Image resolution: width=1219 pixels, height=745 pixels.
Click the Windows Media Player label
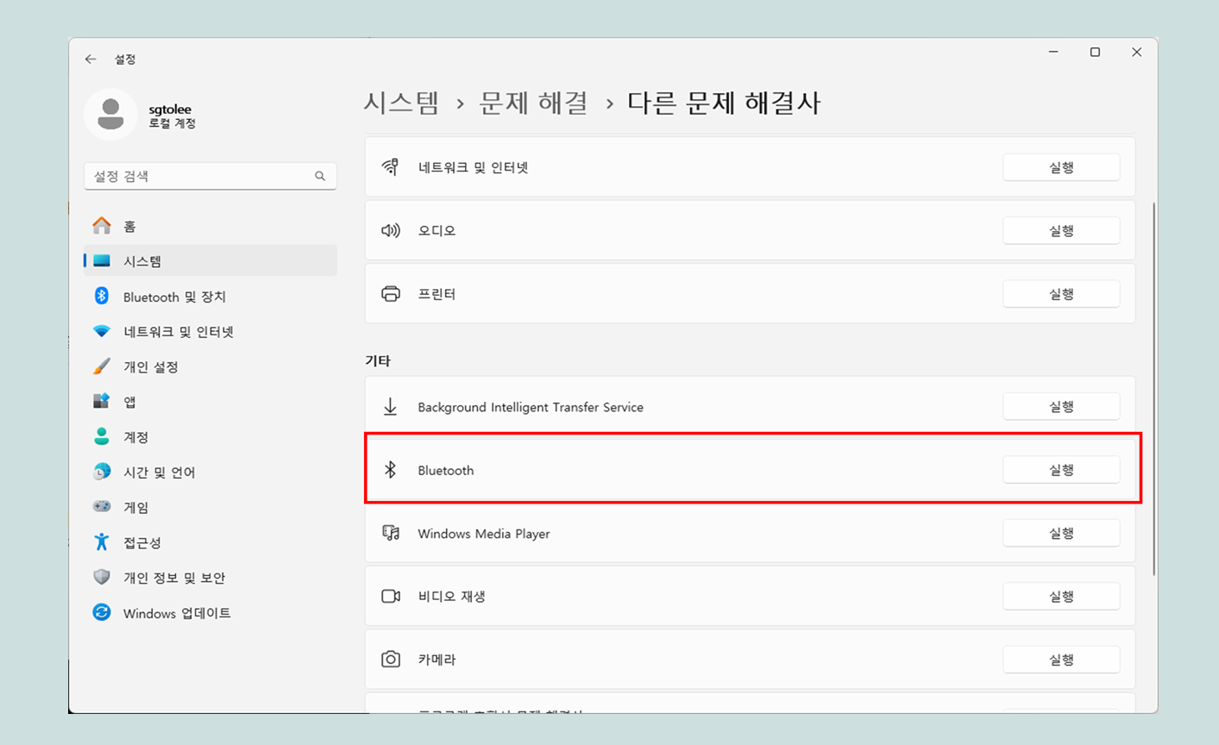pyautogui.click(x=484, y=534)
